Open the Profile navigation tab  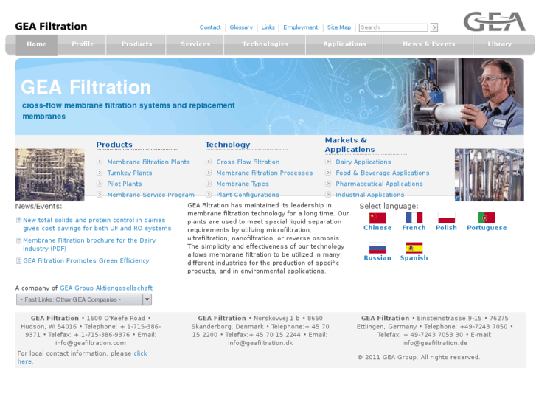click(83, 44)
